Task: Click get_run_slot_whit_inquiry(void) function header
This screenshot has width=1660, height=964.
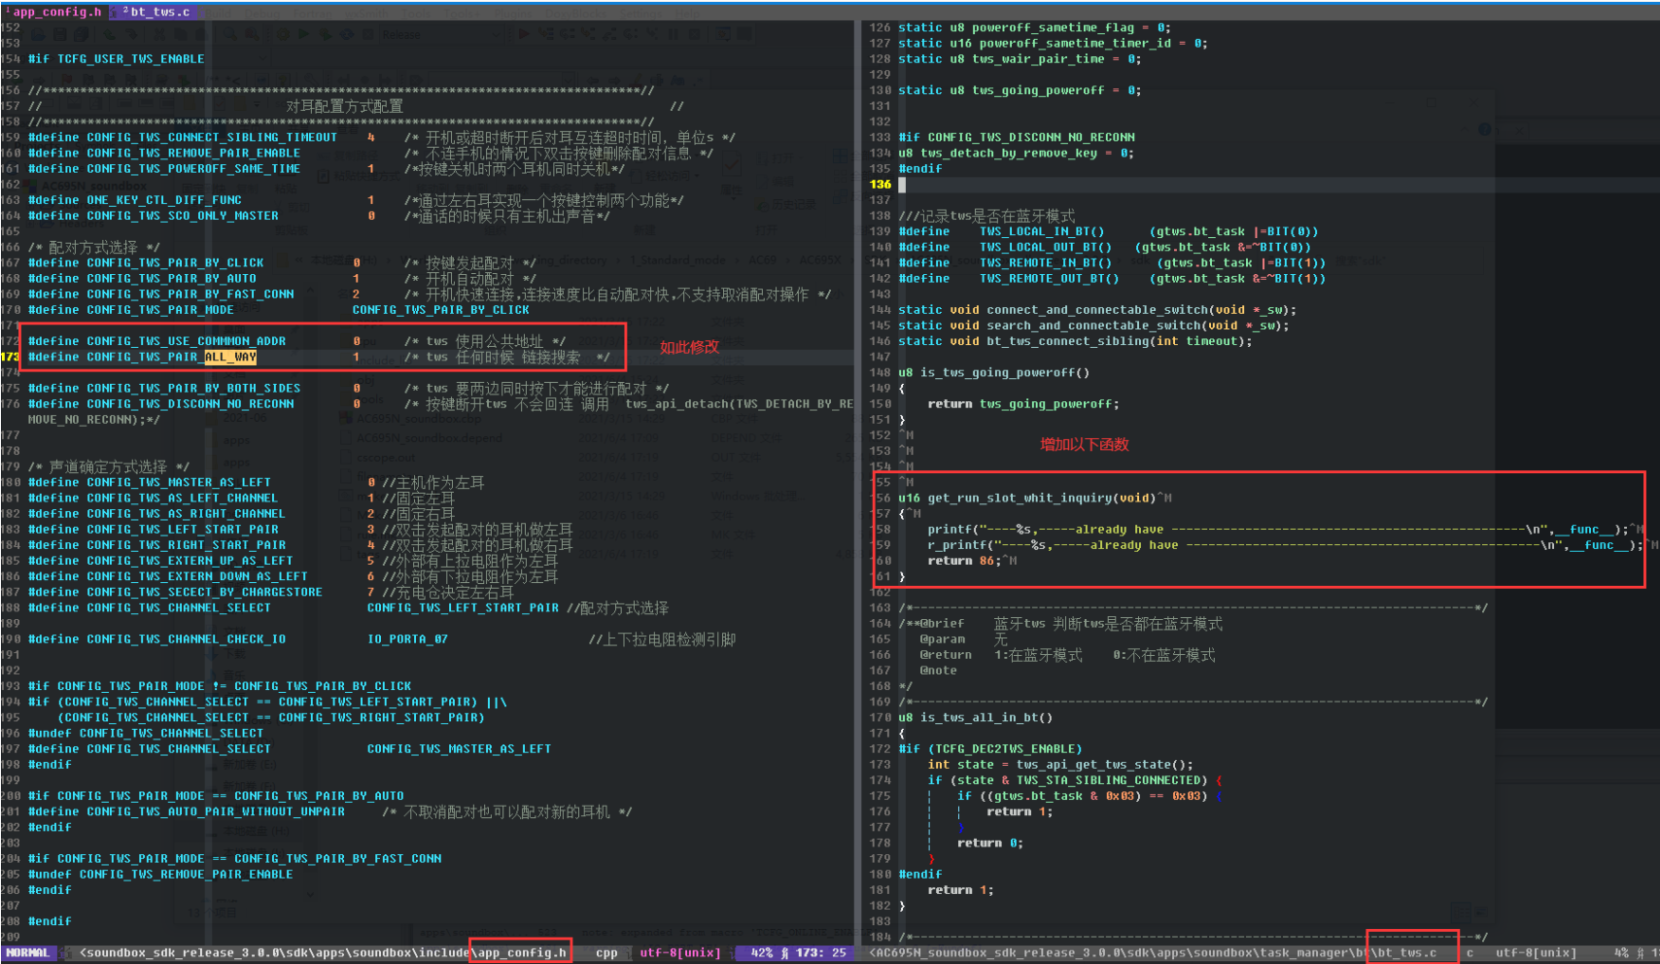Action: tap(1027, 499)
